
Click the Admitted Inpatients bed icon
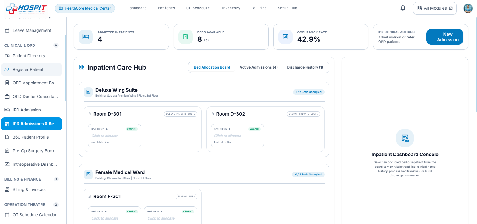(x=86, y=37)
